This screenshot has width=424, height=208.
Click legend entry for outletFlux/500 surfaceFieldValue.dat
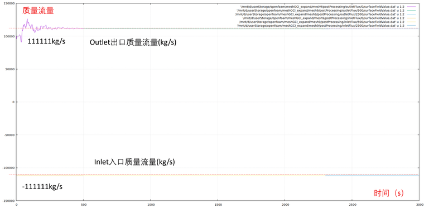(x=320, y=10)
